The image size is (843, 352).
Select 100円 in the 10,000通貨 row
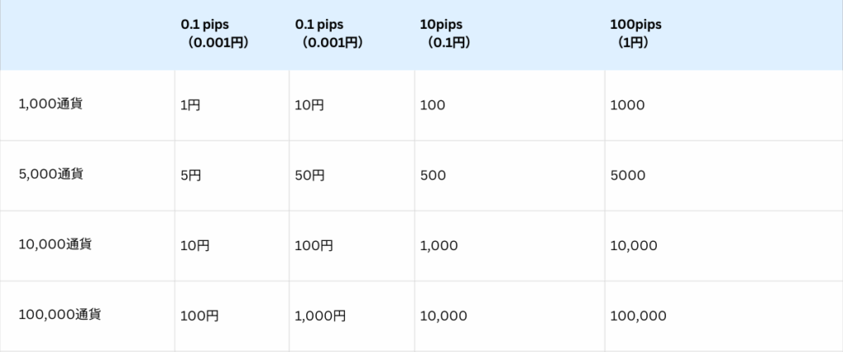(314, 246)
